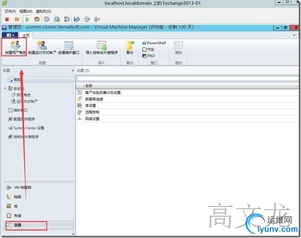Image resolution: width=301 pixels, height=238 pixels.
Task: Click the reset virtual machine icon
Action: [x=37, y=19]
